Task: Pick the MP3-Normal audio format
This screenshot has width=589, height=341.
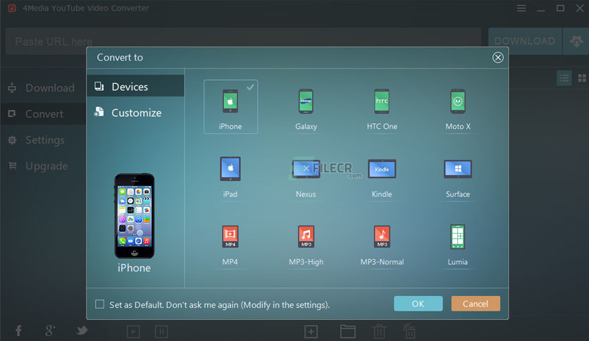Action: [x=382, y=245]
